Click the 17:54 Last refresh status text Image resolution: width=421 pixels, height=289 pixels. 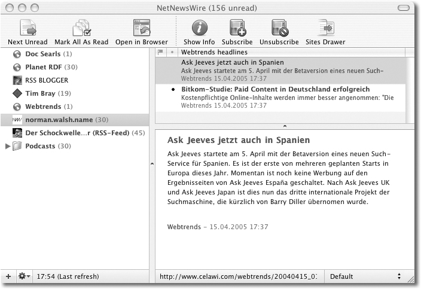click(68, 276)
